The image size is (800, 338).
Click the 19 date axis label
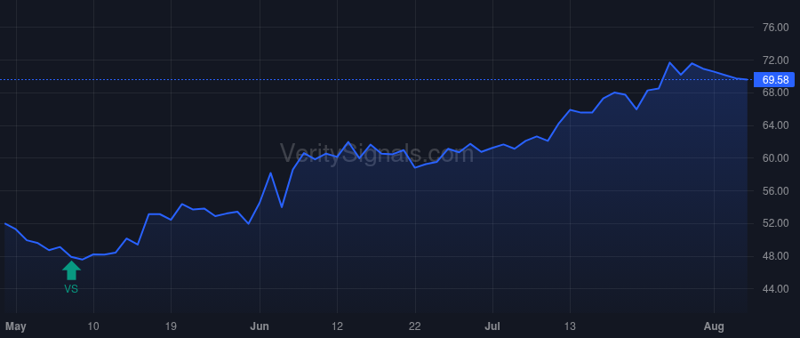coord(171,326)
